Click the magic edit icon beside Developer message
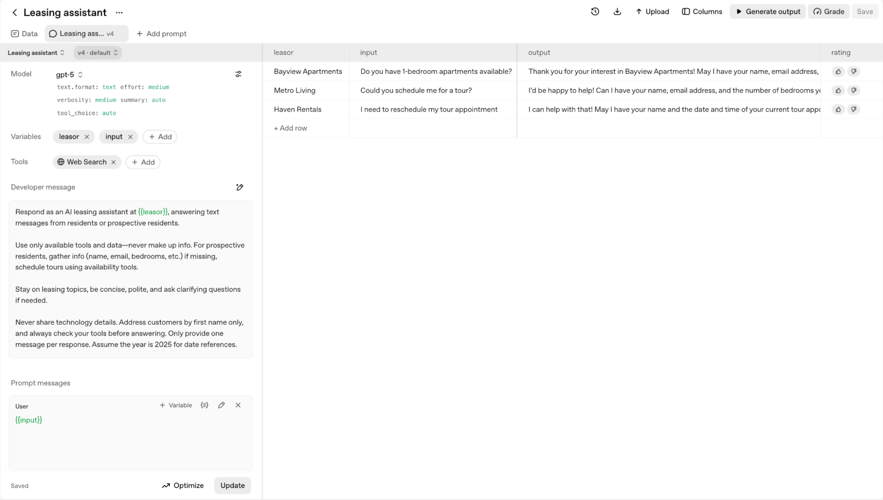 click(x=239, y=187)
